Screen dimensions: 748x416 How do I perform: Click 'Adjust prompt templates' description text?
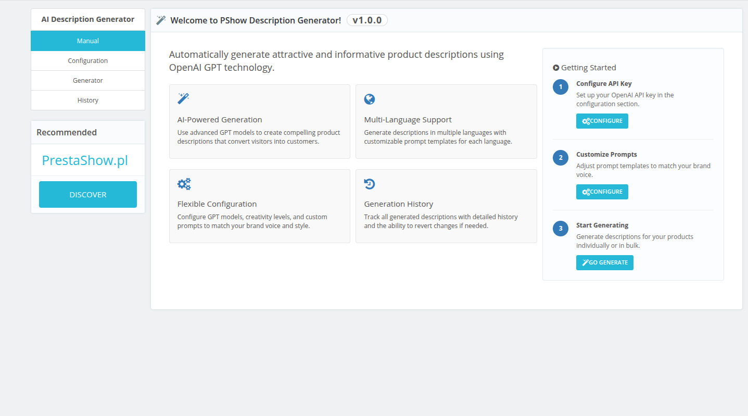click(643, 170)
